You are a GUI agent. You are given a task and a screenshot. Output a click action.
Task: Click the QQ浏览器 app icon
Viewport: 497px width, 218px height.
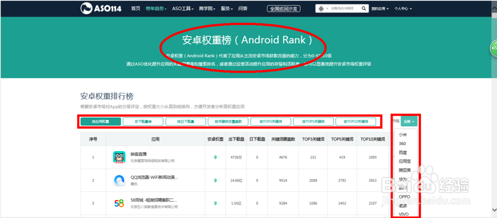[x=119, y=180]
